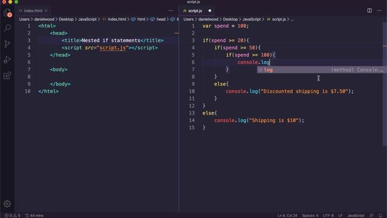Change end of line via LF item
Viewport: 387px width, 218px height.
click(x=340, y=216)
